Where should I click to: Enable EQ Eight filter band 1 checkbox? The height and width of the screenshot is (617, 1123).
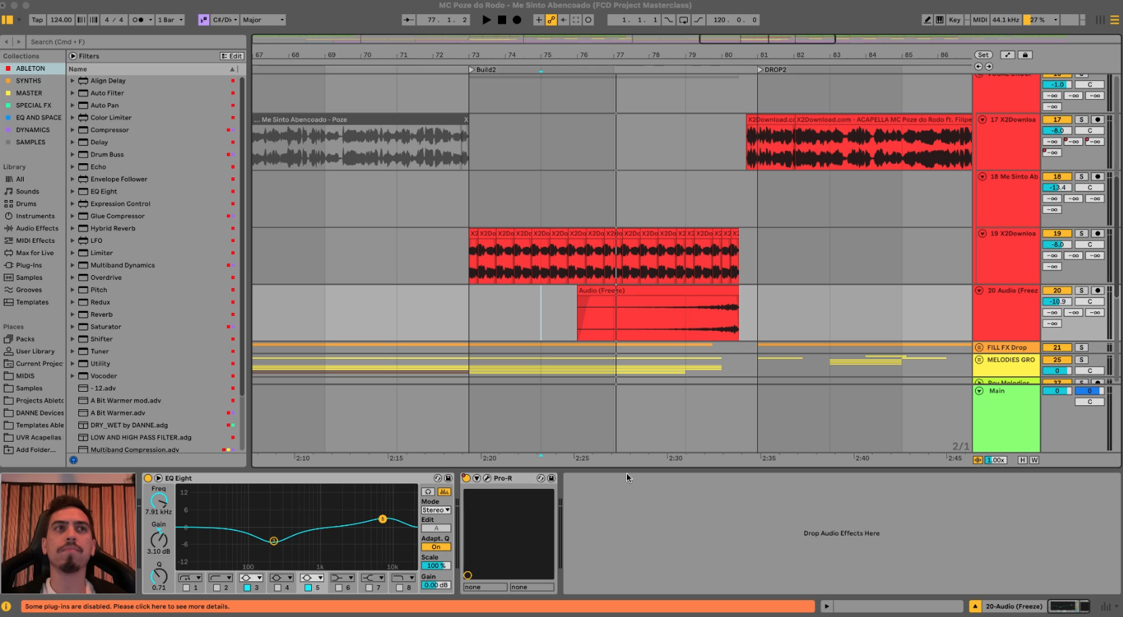coord(186,588)
